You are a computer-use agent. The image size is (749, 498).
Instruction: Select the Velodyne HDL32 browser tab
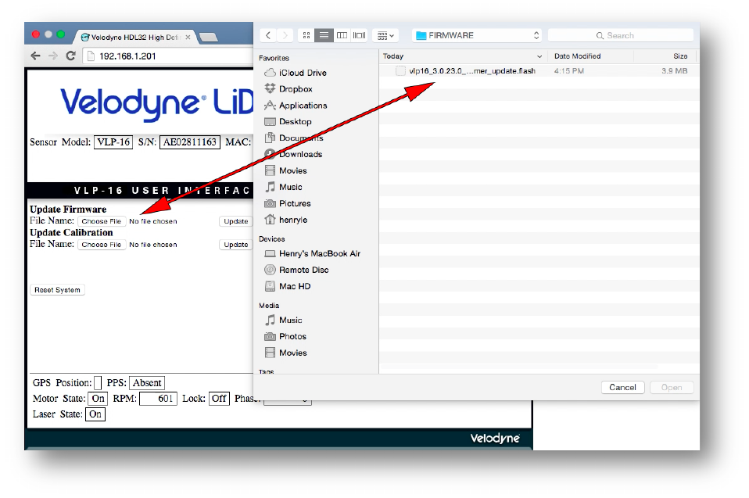(134, 38)
